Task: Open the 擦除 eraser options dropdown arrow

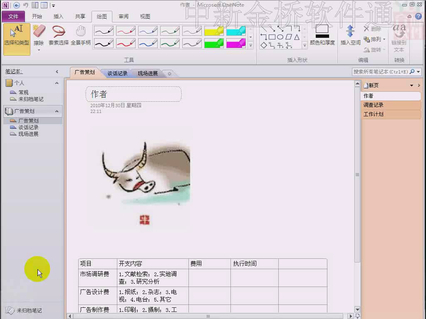Action: pyautogui.click(x=39, y=50)
